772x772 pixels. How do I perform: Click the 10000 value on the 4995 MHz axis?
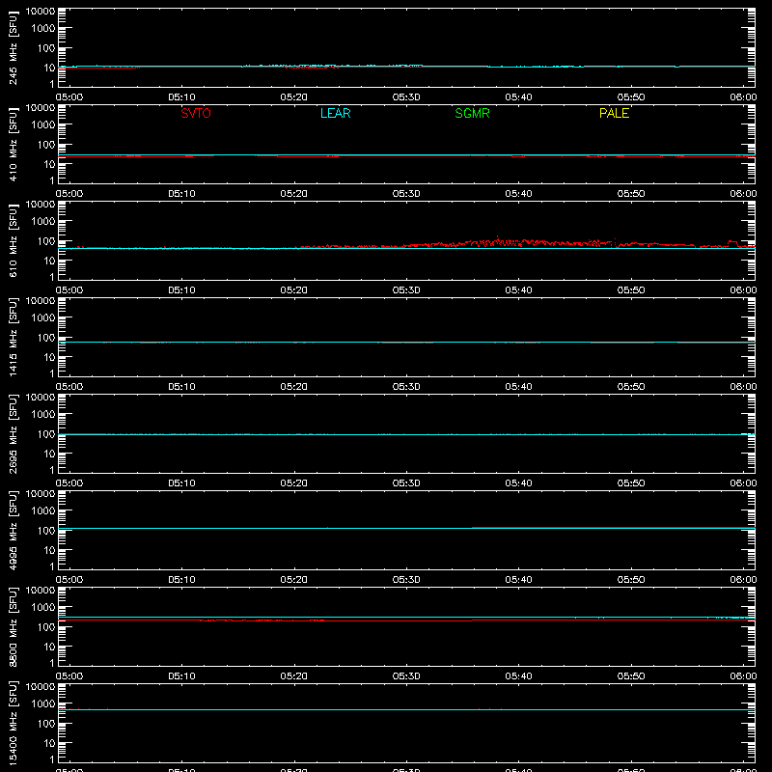41,494
